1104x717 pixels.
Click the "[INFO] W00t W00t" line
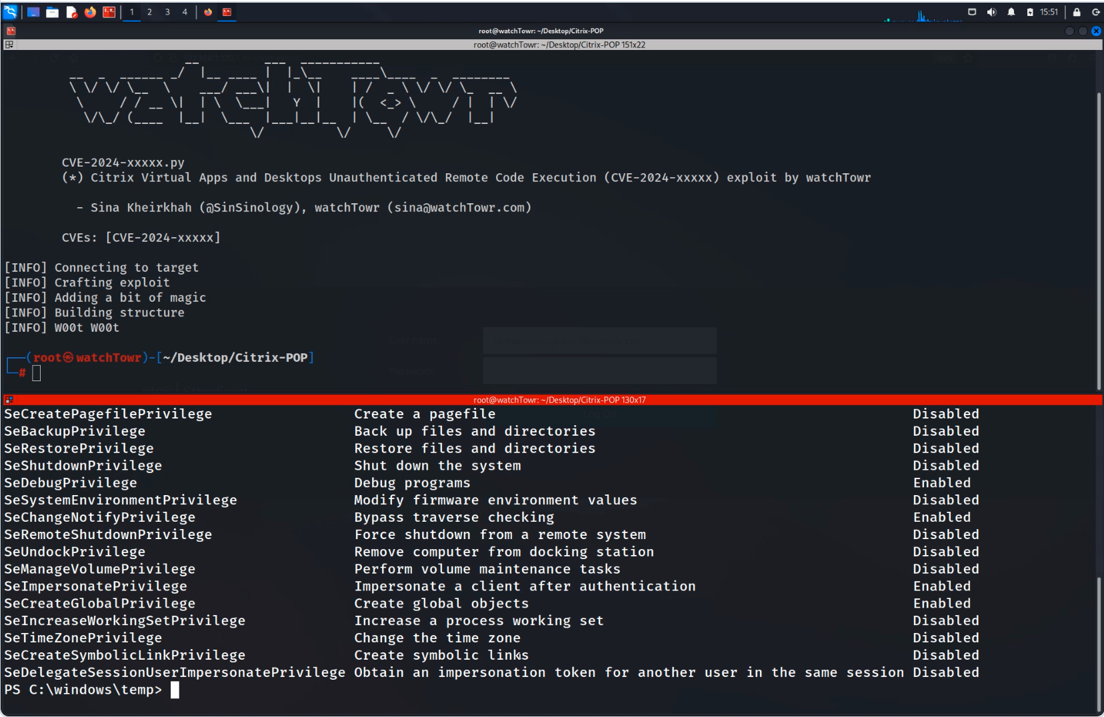[x=62, y=328]
